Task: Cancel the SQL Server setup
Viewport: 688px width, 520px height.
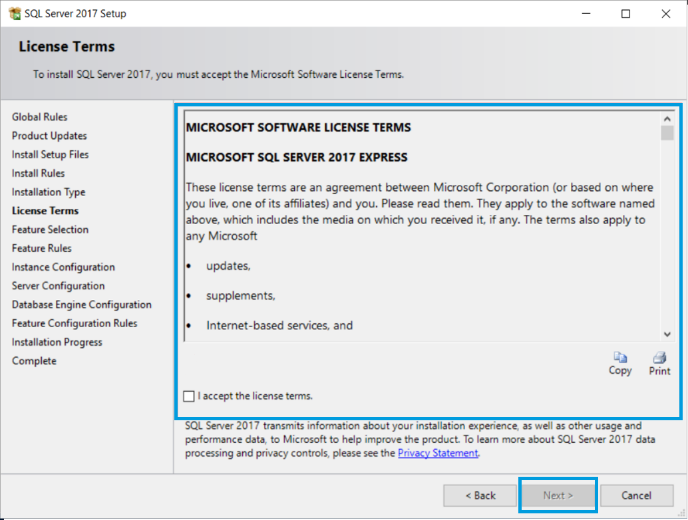Action: [x=637, y=495]
